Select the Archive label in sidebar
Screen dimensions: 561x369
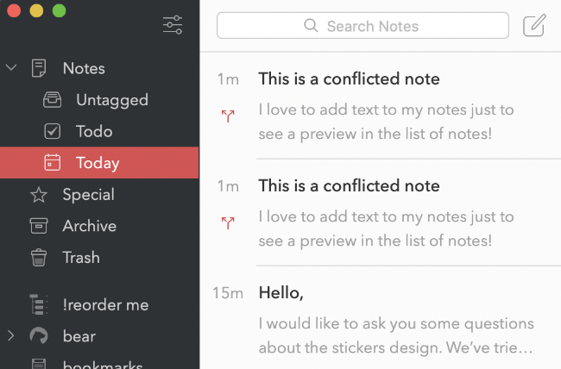tap(90, 226)
